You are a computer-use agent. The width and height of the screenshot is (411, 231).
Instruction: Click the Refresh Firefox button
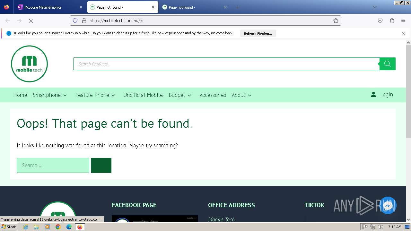tap(258, 33)
